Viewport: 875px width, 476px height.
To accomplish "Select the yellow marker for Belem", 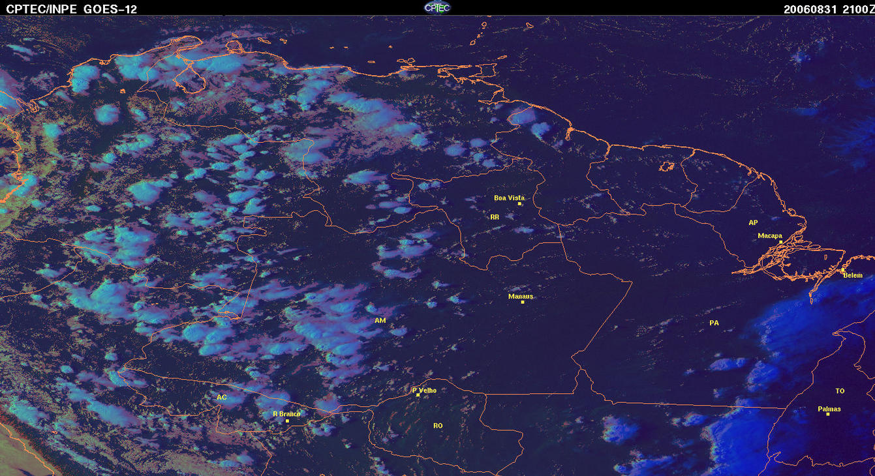I will click(x=842, y=269).
